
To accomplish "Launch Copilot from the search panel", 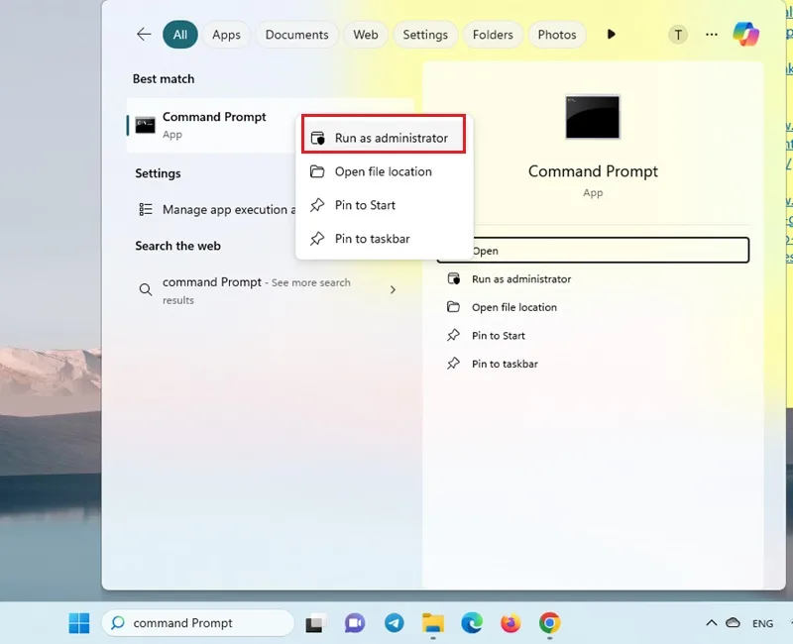I will [746, 35].
